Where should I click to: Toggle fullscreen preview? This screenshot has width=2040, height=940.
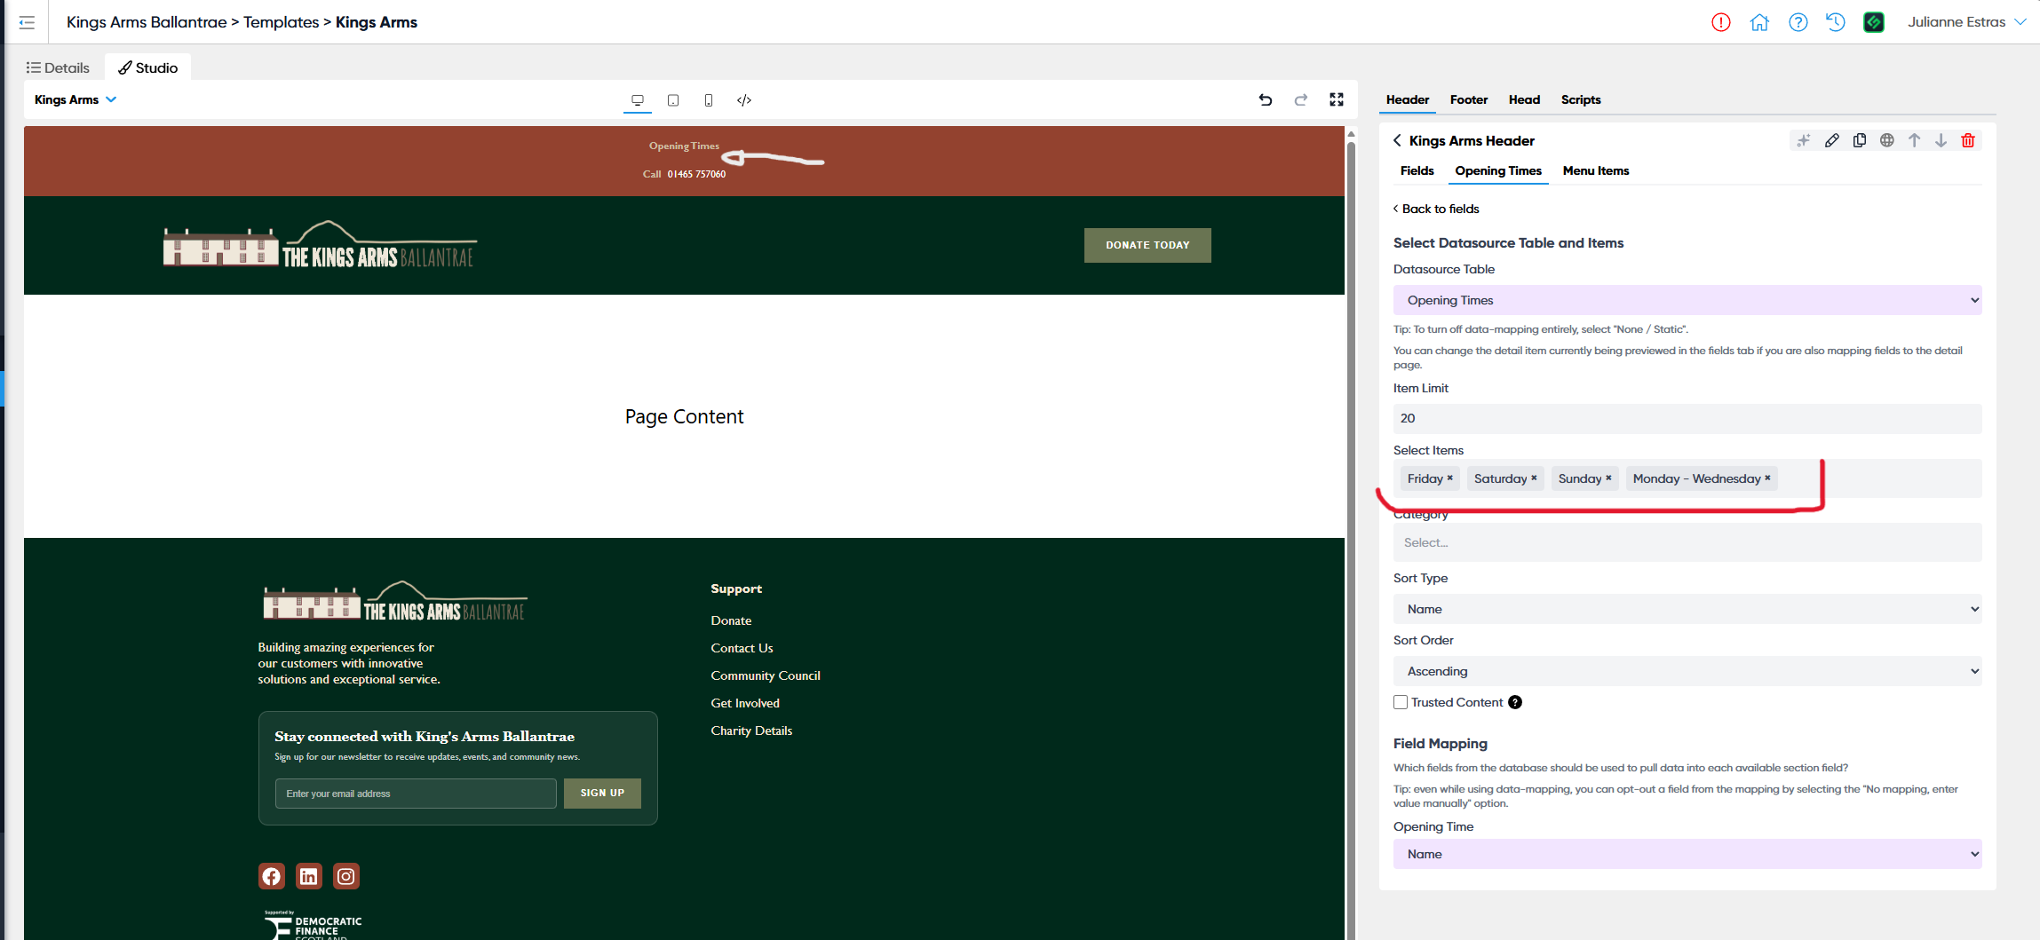pos(1337,100)
